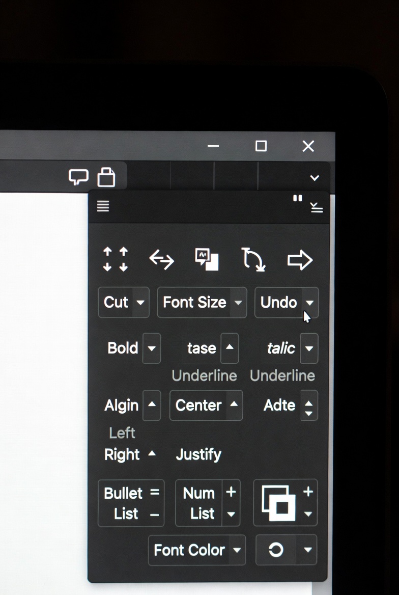Viewport: 399px width, 595px height.
Task: Toggle italic text formatting
Action: point(281,348)
